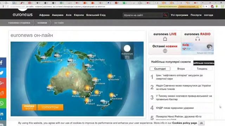The image size is (225, 126).
Task: Dismiss the cookie notice with ok
Action: [x=201, y=123]
